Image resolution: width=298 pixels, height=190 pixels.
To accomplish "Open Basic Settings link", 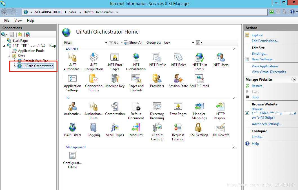I will [x=263, y=59].
